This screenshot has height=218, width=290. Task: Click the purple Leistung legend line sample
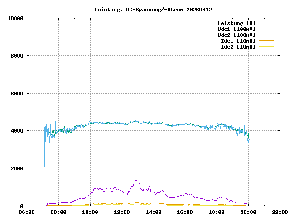[266, 23]
